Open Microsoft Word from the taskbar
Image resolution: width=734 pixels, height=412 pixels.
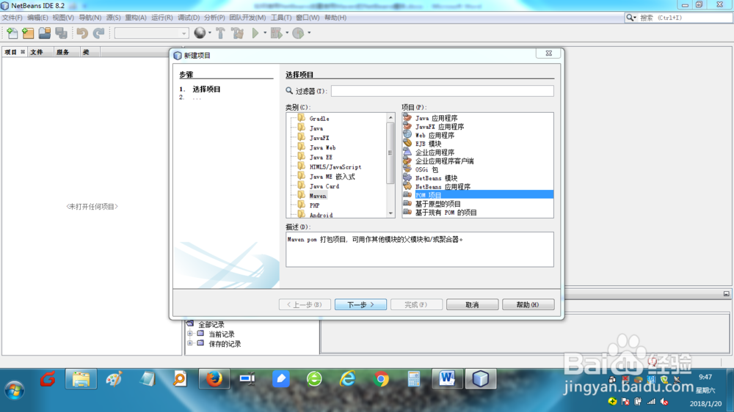(x=446, y=379)
